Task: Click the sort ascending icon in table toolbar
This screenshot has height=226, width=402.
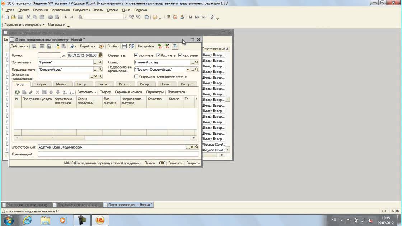Action: point(65,92)
